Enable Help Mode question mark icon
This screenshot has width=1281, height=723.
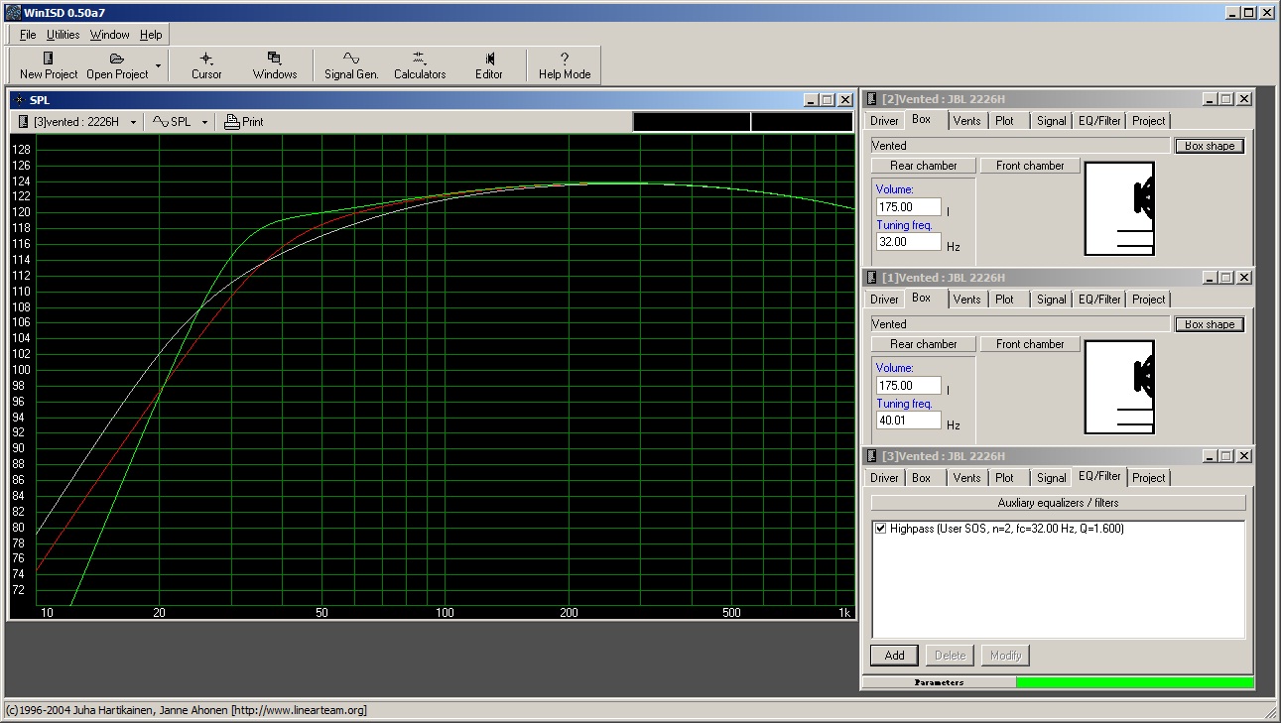(565, 60)
